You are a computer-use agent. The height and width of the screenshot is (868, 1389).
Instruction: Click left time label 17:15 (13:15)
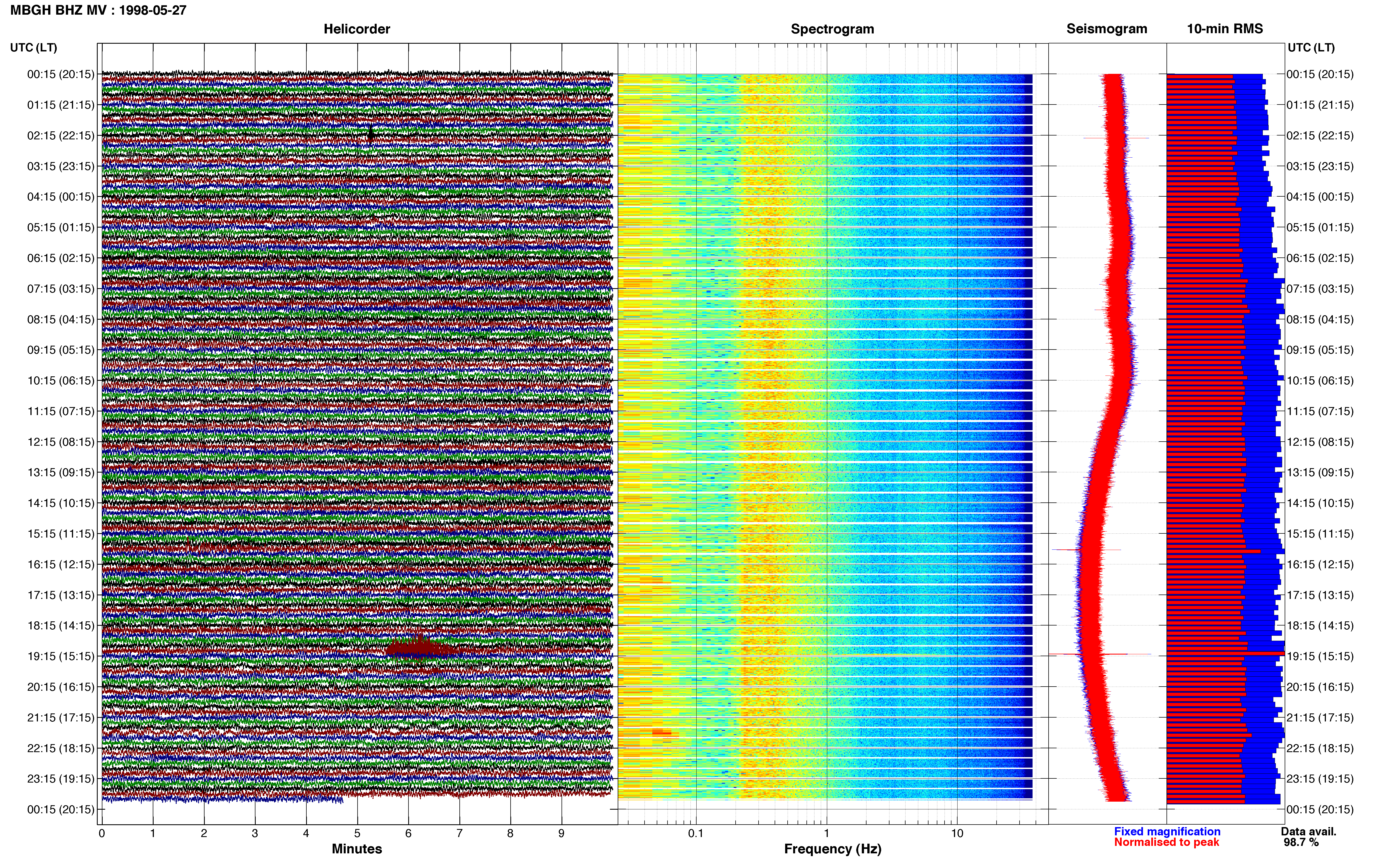[61, 595]
